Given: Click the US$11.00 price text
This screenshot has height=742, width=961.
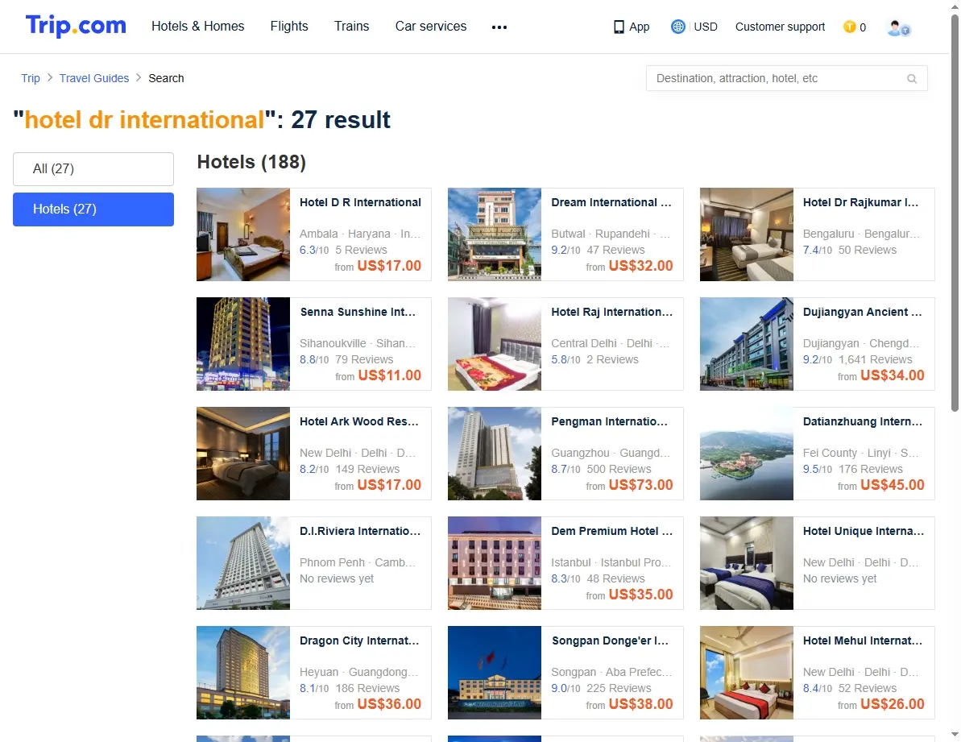Looking at the screenshot, I should click(389, 376).
